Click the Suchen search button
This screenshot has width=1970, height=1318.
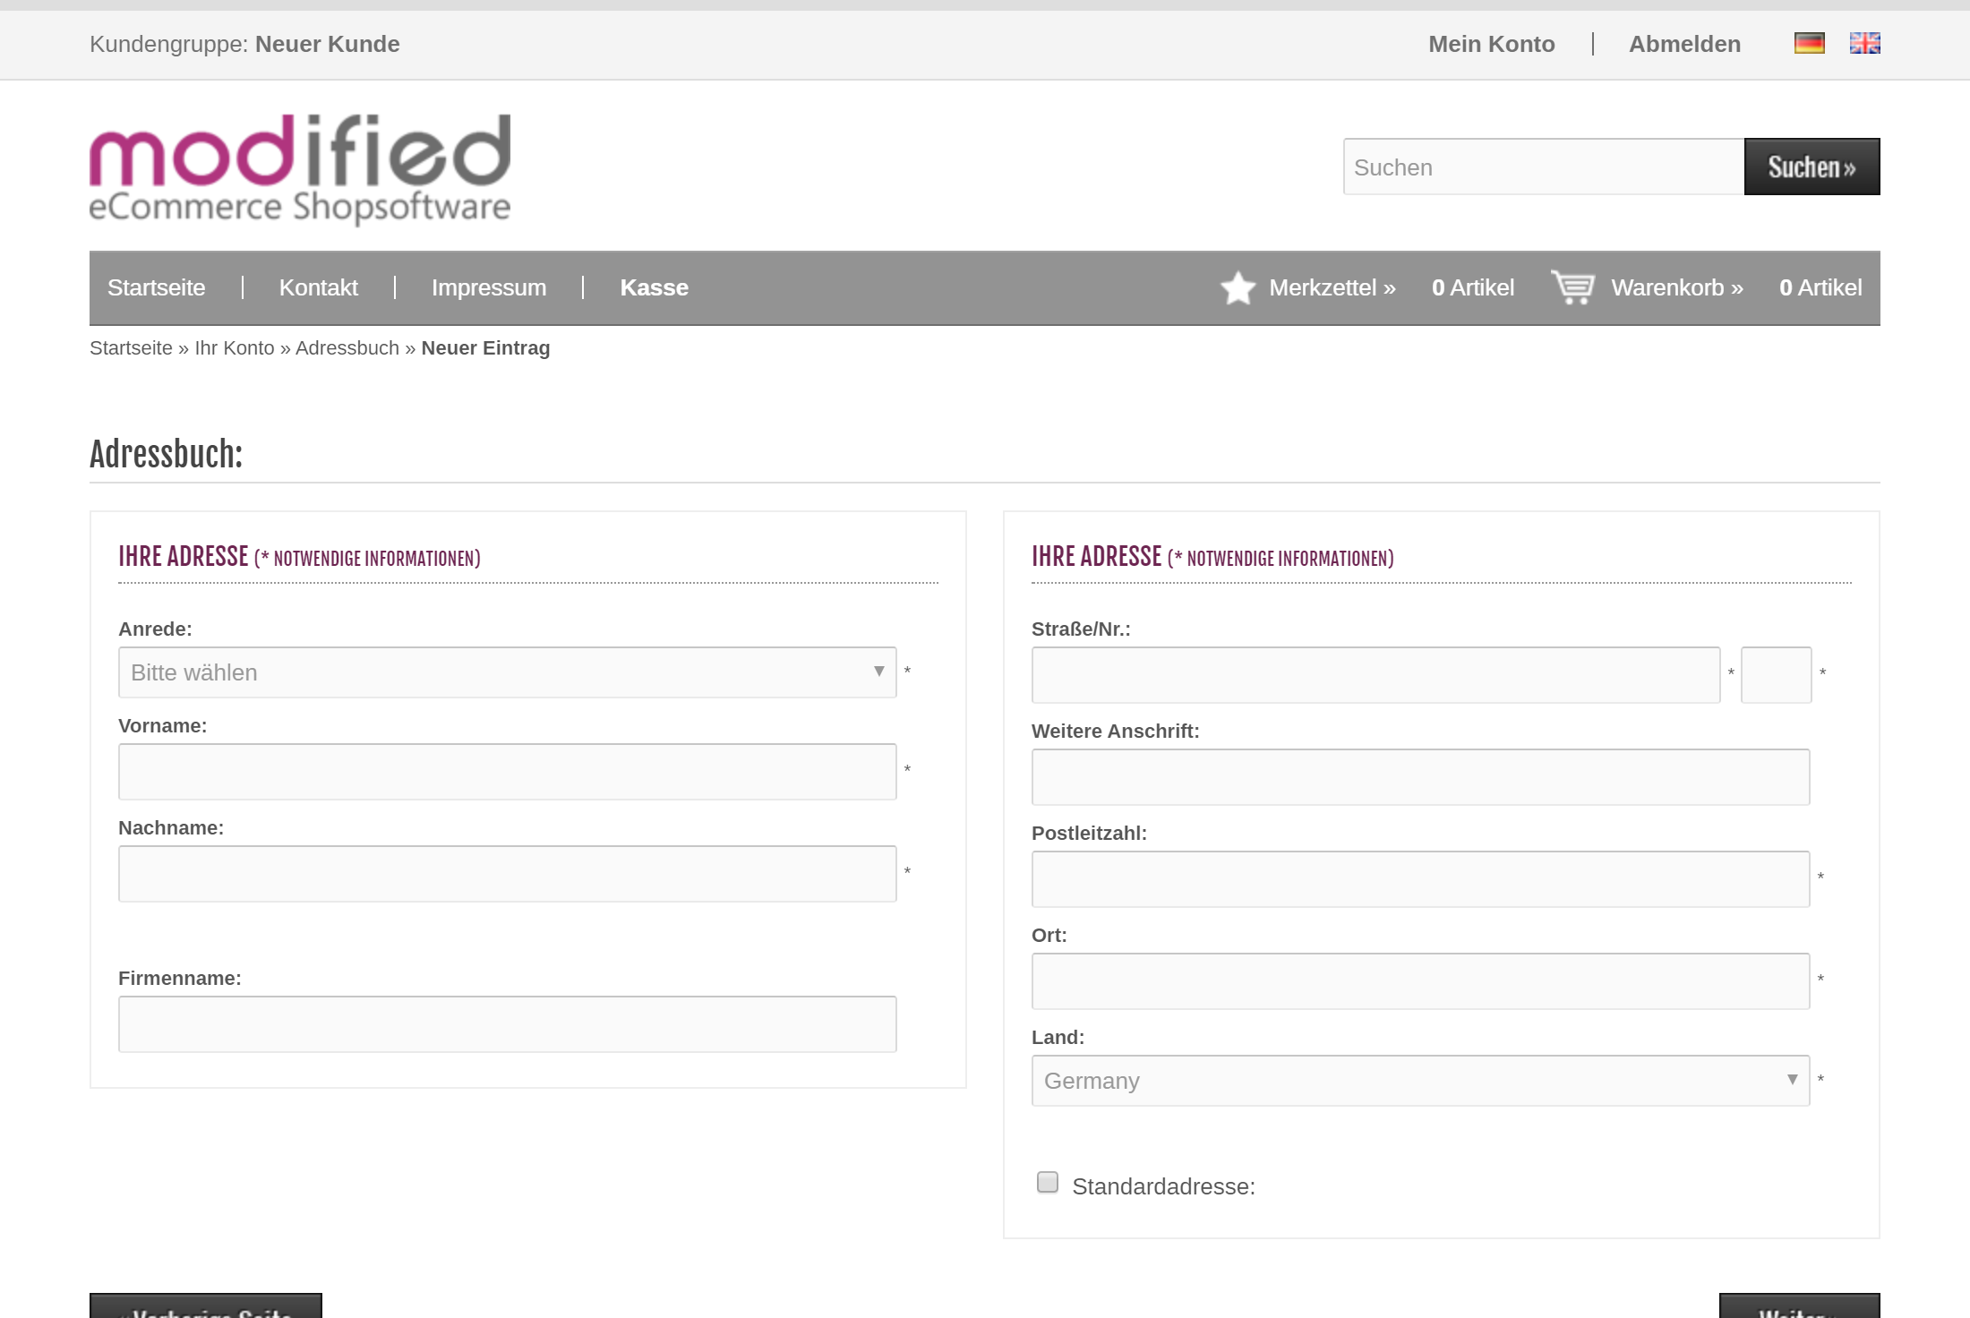coord(1812,167)
